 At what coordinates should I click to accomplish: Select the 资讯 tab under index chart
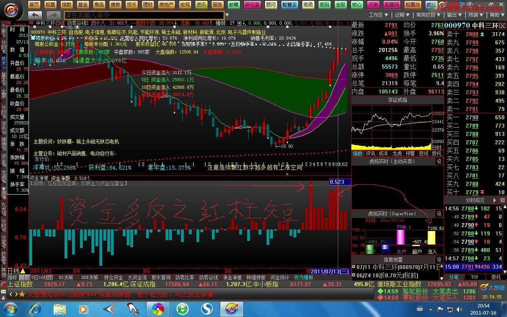coord(370,153)
